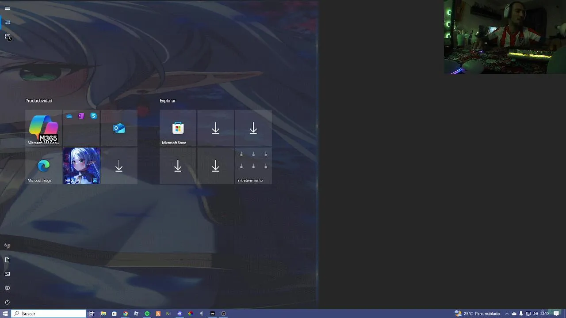The image size is (566, 318).
Task: Open the Microsoft Store tile
Action: [x=178, y=128]
